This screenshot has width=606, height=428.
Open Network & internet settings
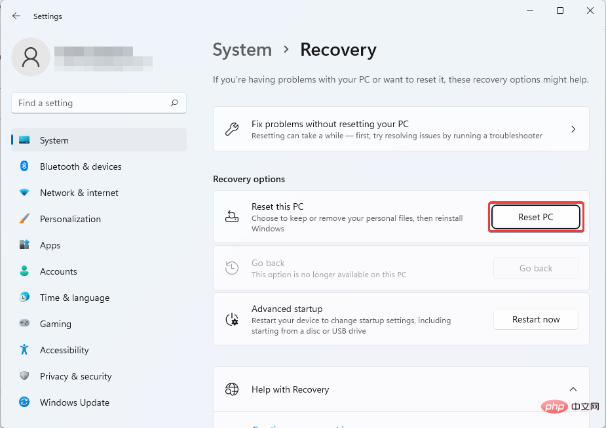pyautogui.click(x=79, y=193)
